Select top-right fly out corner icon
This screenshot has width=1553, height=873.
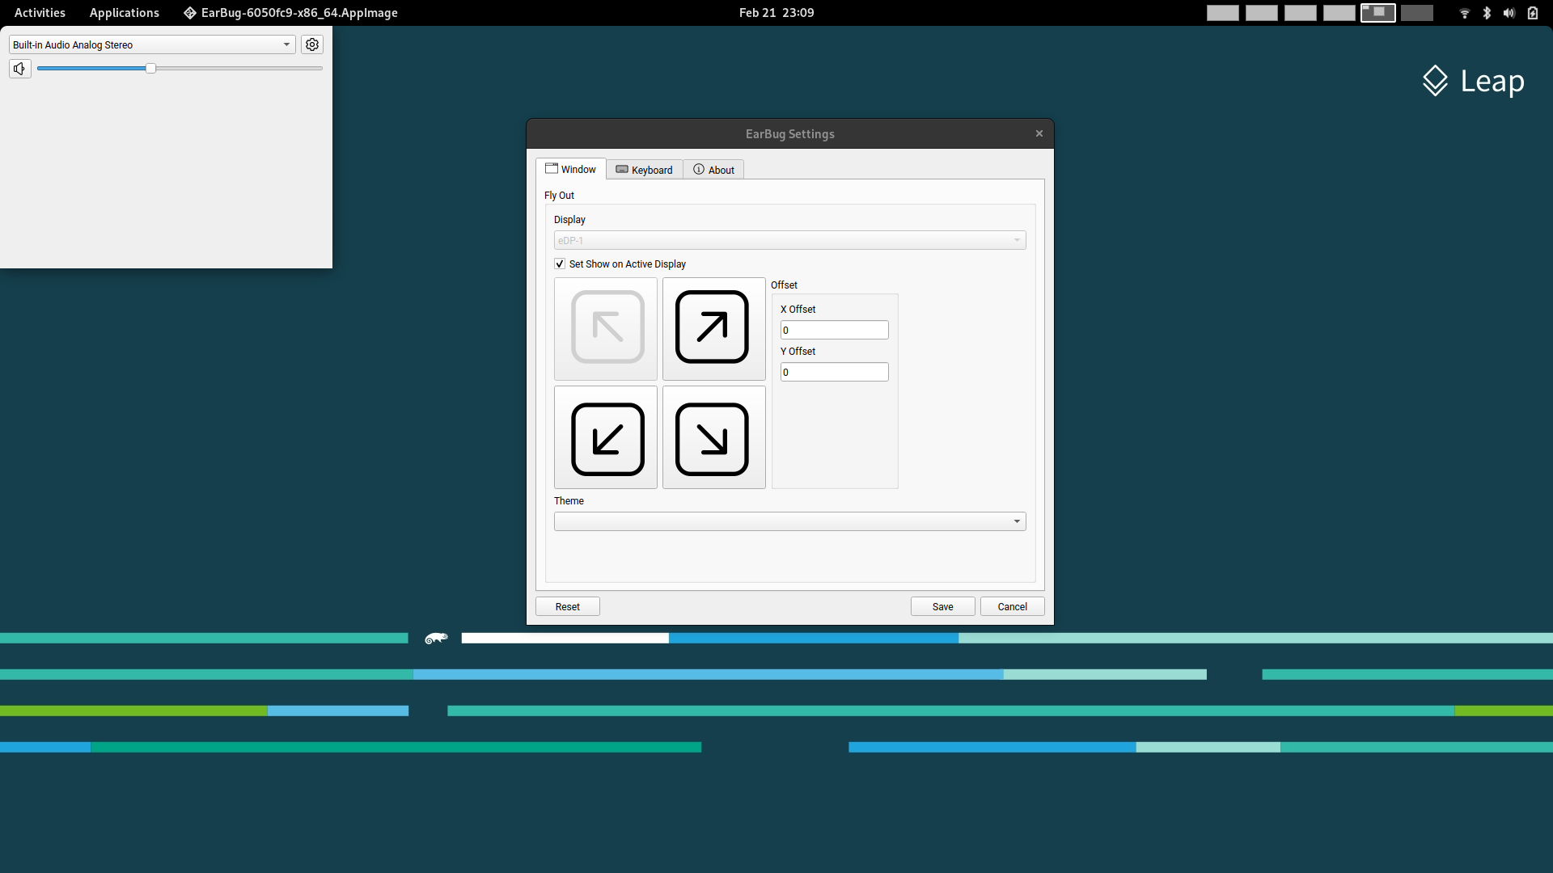tap(713, 327)
